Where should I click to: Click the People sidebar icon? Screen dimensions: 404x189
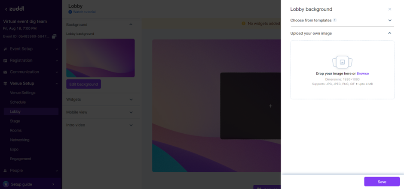(5, 171)
